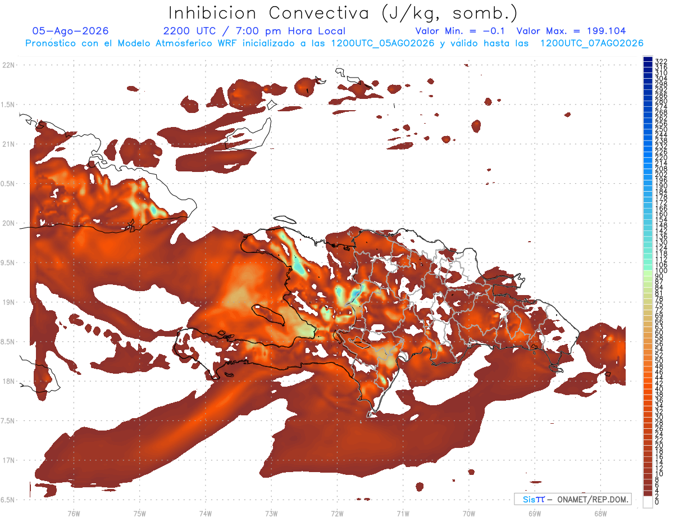Click the "21N" latitude label

[x=8, y=144]
